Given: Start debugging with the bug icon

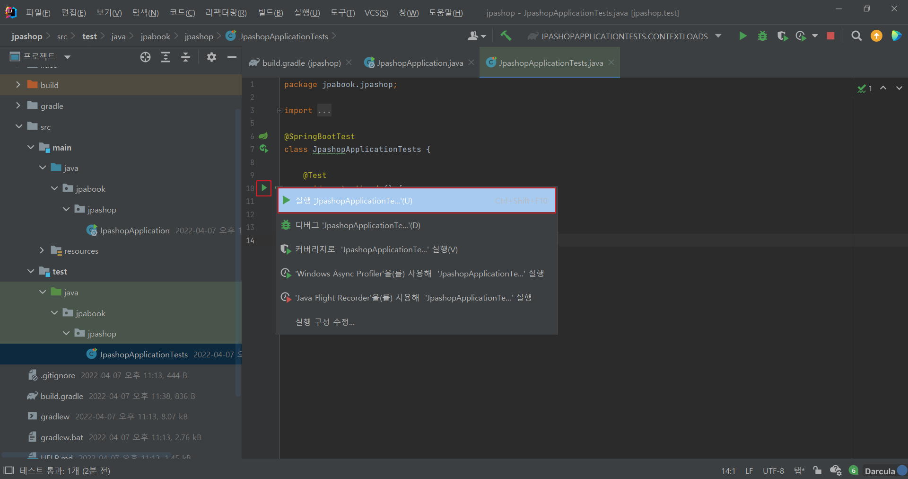Looking at the screenshot, I should coord(762,36).
